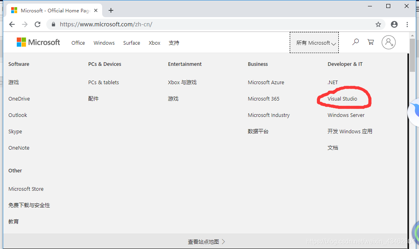This screenshot has width=419, height=249.
Task: Click the 开发 Windows 应用 link
Action: (x=350, y=131)
